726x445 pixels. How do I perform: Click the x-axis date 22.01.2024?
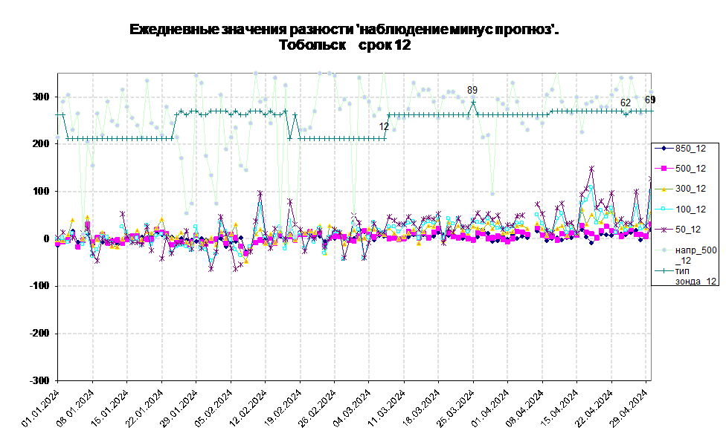point(145,409)
